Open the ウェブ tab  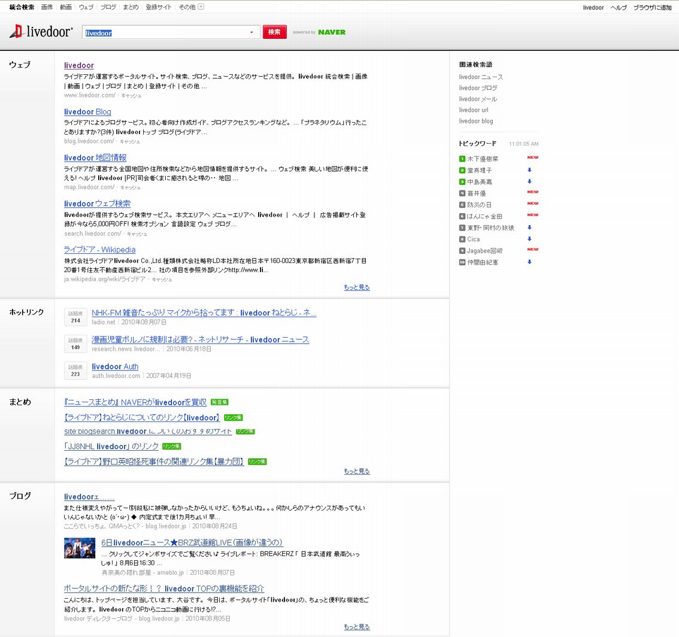(86, 7)
